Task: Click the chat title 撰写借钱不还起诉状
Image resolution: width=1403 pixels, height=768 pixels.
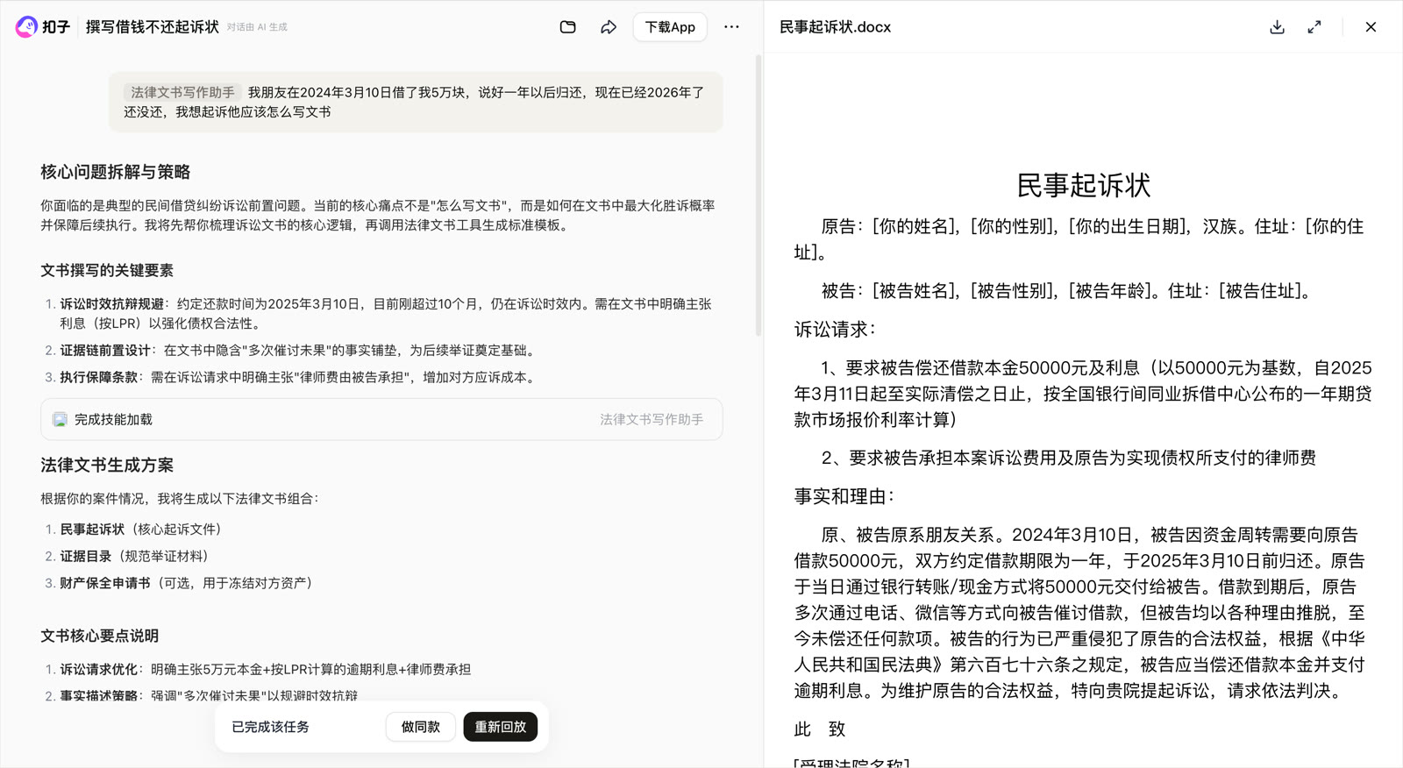Action: (153, 27)
